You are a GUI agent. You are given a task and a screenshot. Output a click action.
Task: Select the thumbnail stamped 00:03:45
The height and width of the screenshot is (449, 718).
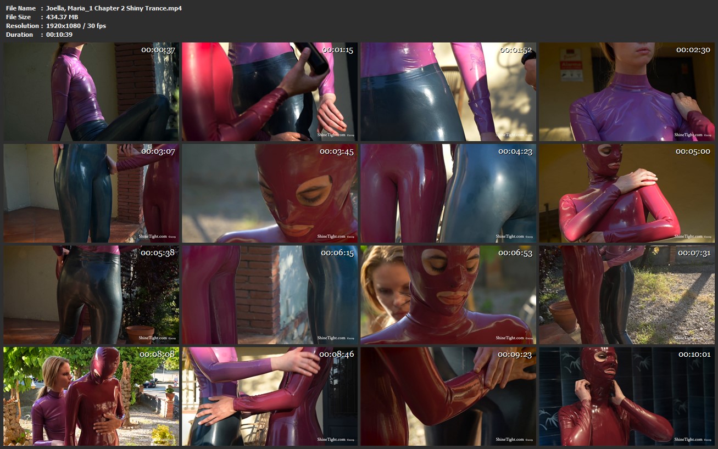pyautogui.click(x=270, y=193)
